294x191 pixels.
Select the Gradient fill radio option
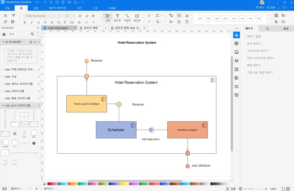(x=245, y=51)
